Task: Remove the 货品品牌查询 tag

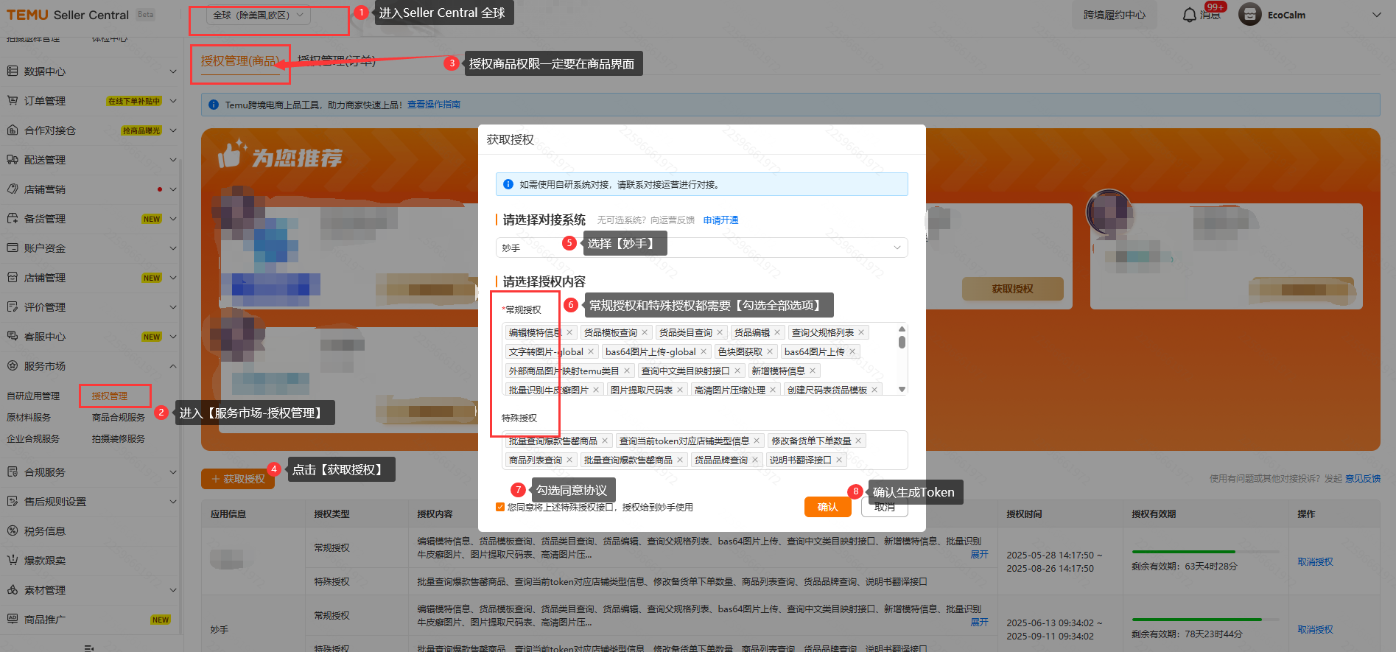Action: tap(755, 460)
